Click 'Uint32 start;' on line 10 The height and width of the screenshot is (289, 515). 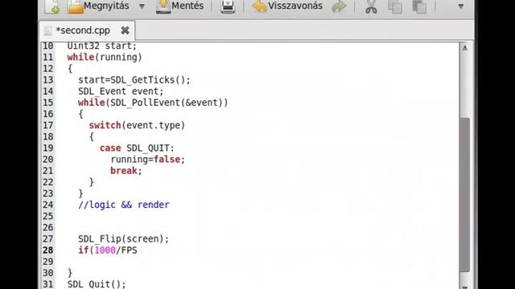click(102, 46)
